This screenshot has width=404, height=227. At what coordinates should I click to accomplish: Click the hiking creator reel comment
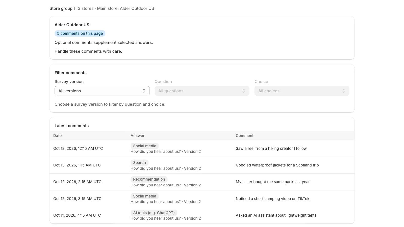point(271,149)
